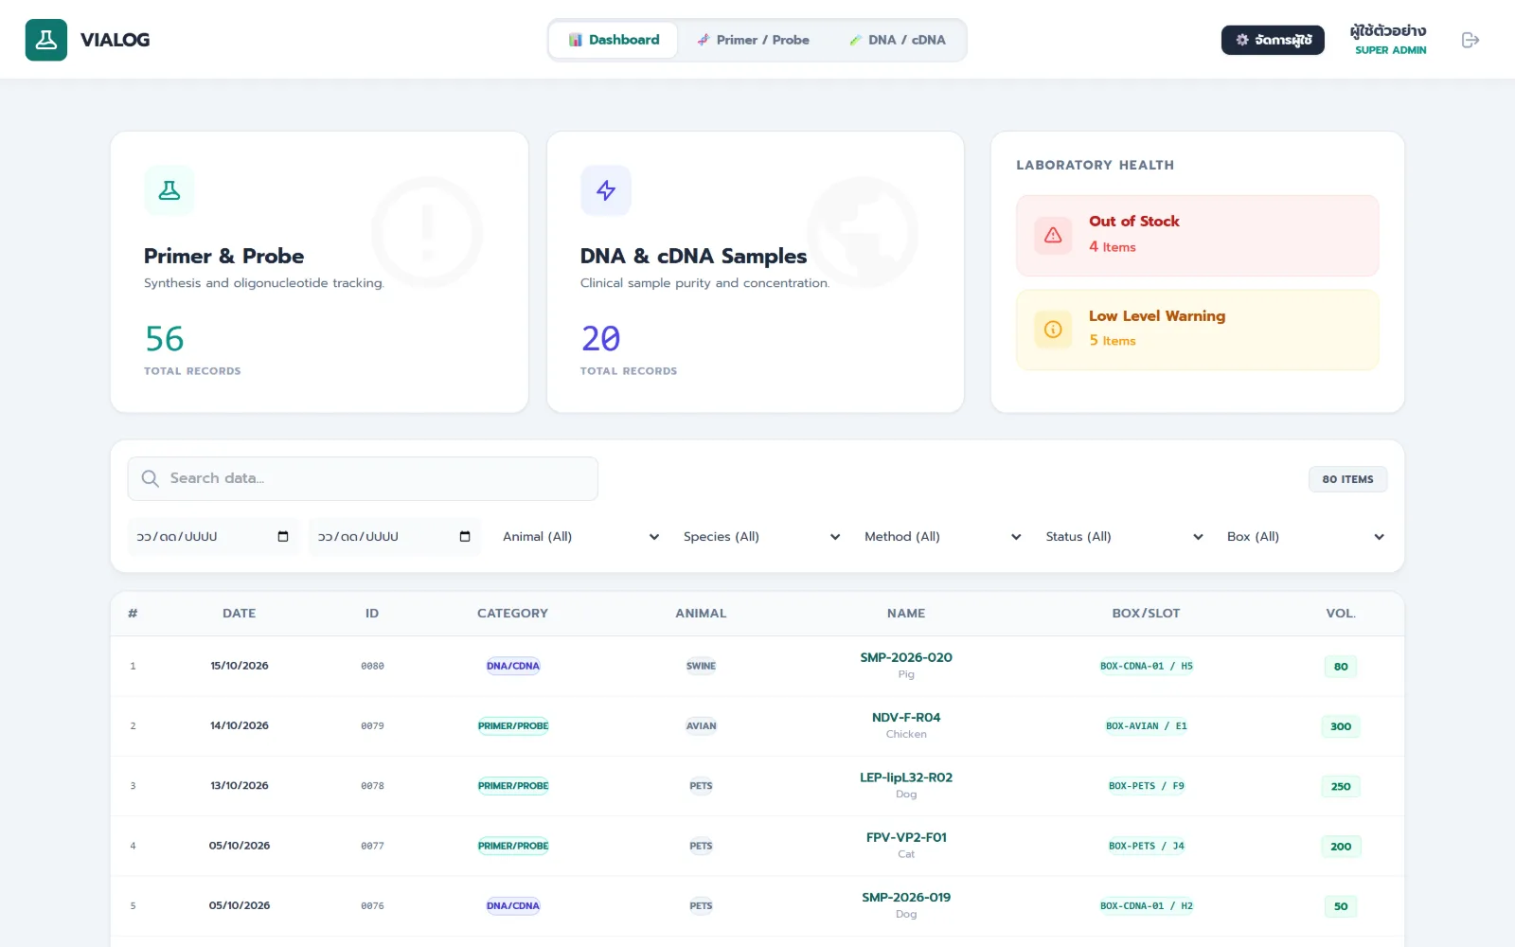
Task: Click the dark user management button
Action: point(1273,40)
